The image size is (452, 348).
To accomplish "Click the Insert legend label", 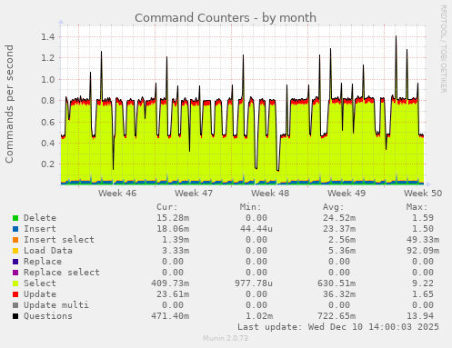I will point(40,229).
